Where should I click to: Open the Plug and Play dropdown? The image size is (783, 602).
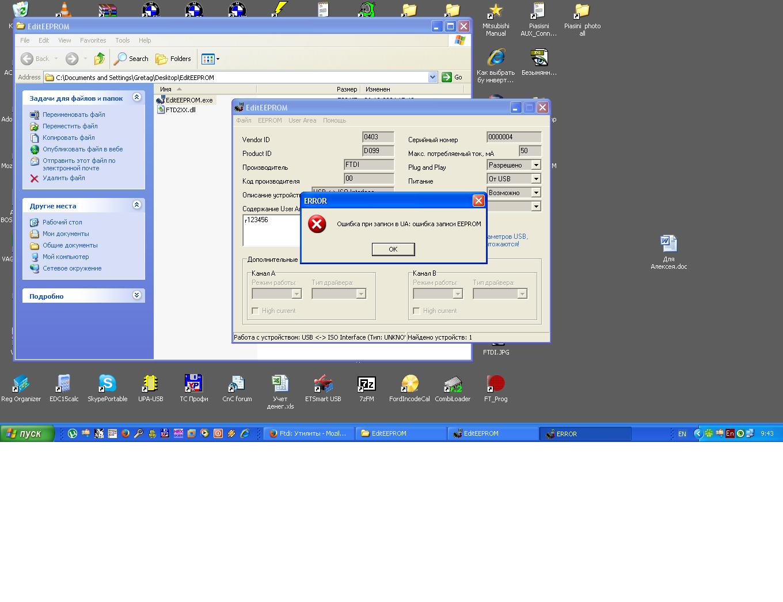[536, 165]
